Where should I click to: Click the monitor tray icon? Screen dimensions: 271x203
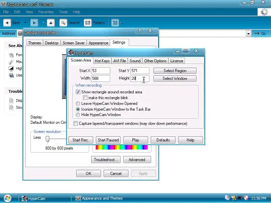[x=240, y=198]
